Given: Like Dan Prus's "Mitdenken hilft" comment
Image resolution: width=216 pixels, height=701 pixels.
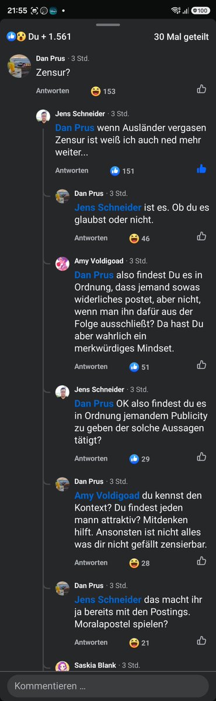Looking at the screenshot, I should [x=201, y=561].
